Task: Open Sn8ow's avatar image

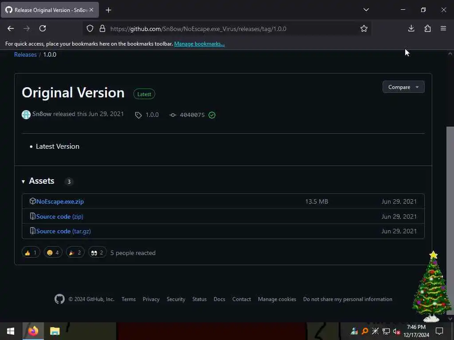Action: tap(26, 115)
